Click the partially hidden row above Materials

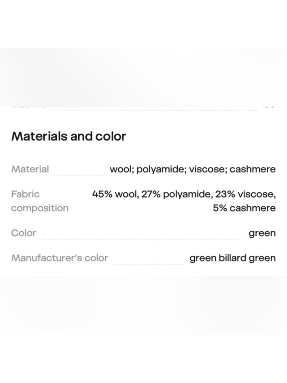tap(143, 108)
